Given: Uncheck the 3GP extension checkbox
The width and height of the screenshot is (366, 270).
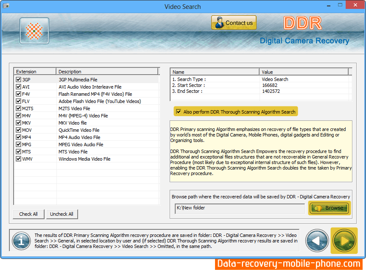Looking at the screenshot, I should pyautogui.click(x=18, y=79).
